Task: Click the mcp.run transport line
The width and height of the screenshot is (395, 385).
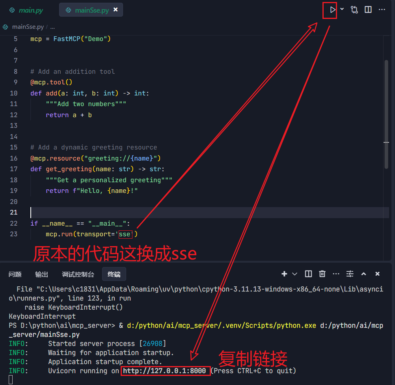Action: click(x=92, y=234)
